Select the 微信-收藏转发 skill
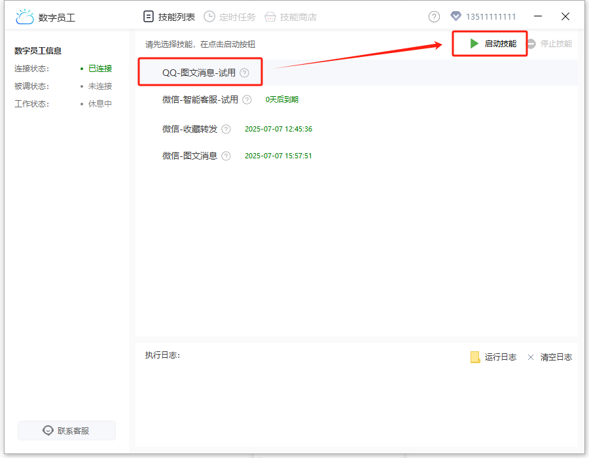 tap(190, 129)
